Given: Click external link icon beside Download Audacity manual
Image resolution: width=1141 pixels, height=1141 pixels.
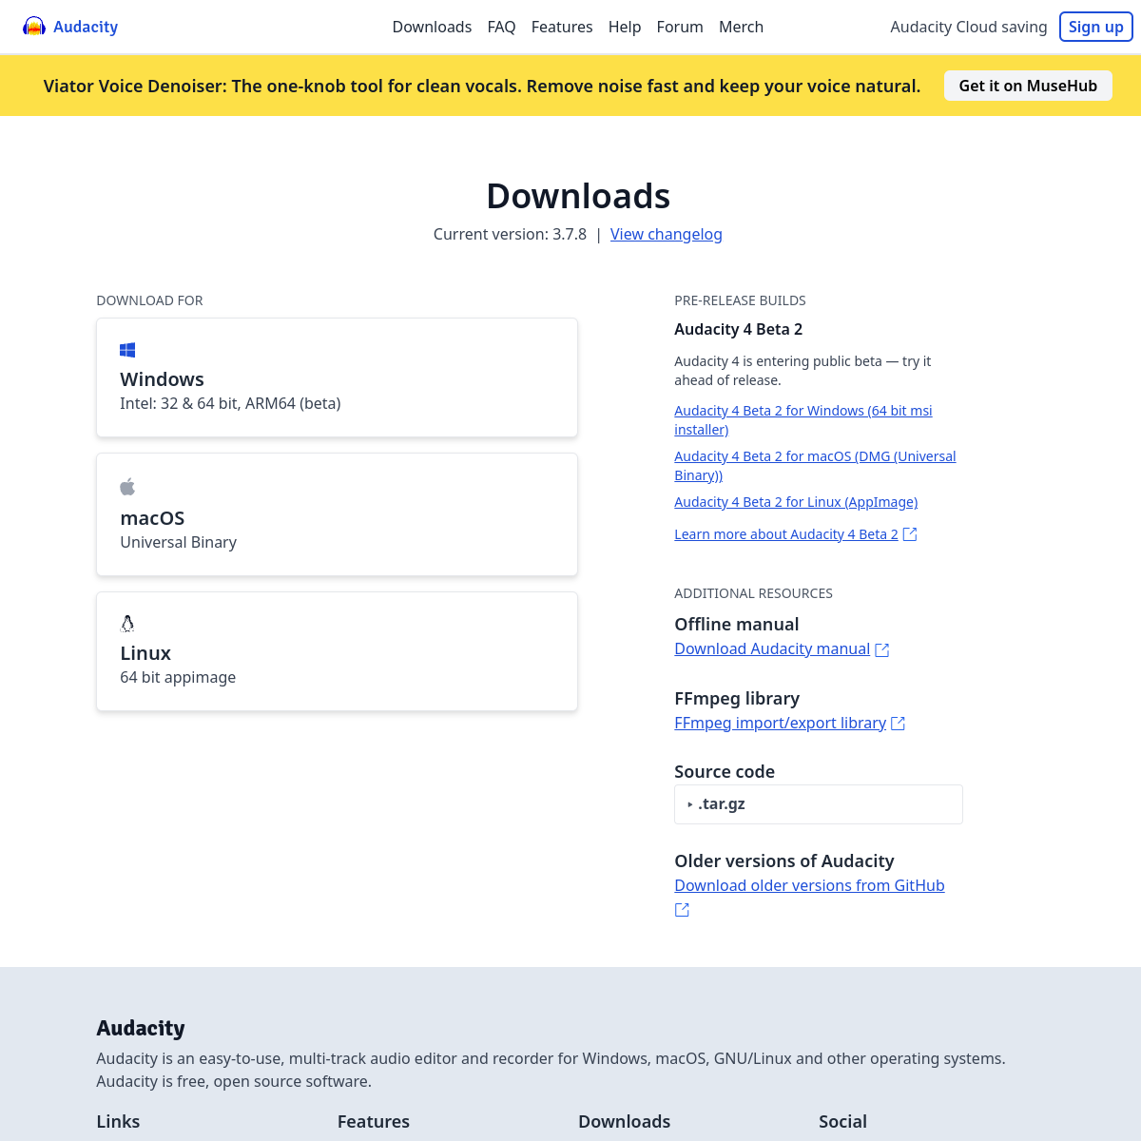Looking at the screenshot, I should click(882, 649).
